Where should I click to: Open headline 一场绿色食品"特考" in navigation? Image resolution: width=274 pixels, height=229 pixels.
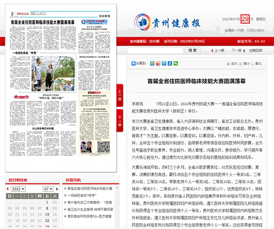pos(82,195)
